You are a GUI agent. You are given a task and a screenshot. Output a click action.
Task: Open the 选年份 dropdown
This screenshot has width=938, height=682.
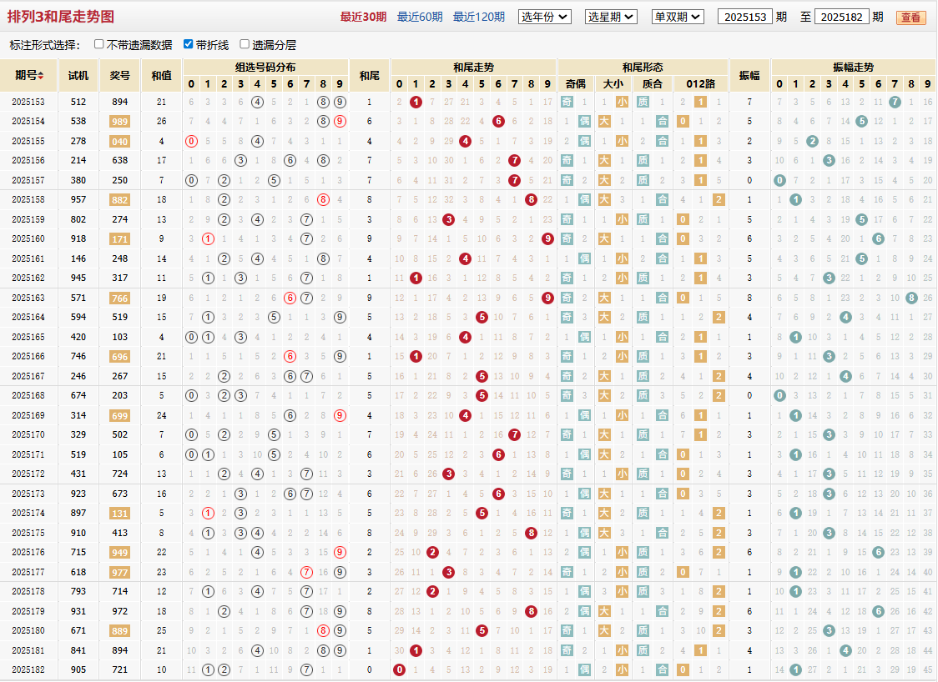point(544,17)
